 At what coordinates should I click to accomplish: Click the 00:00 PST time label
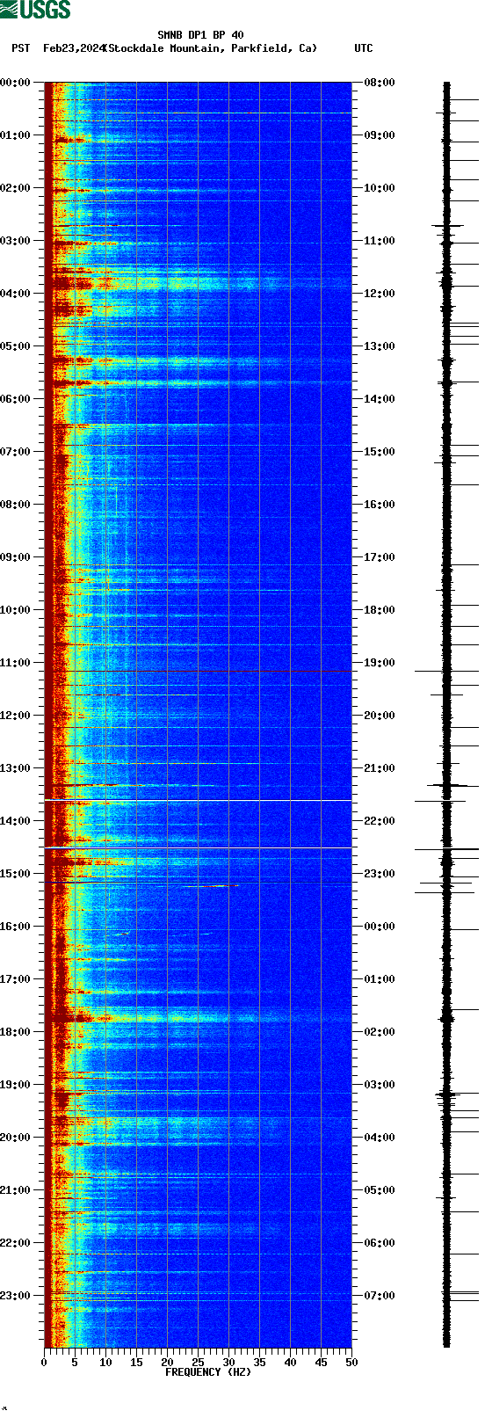[x=16, y=83]
